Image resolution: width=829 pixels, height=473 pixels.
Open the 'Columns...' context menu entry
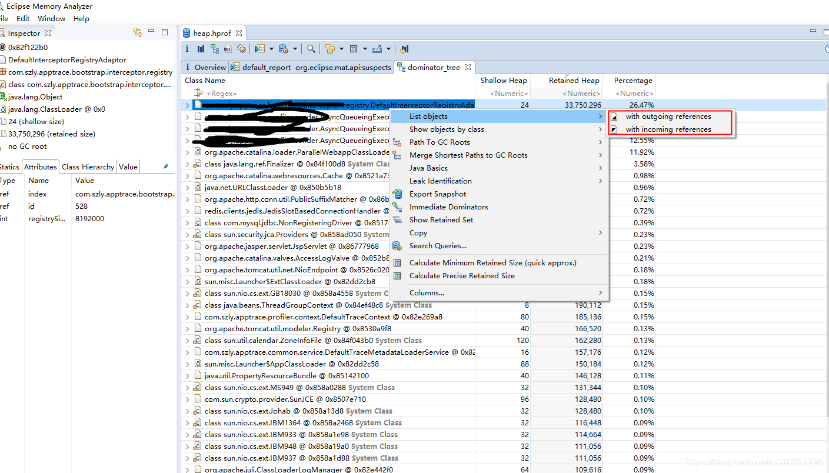(x=498, y=293)
